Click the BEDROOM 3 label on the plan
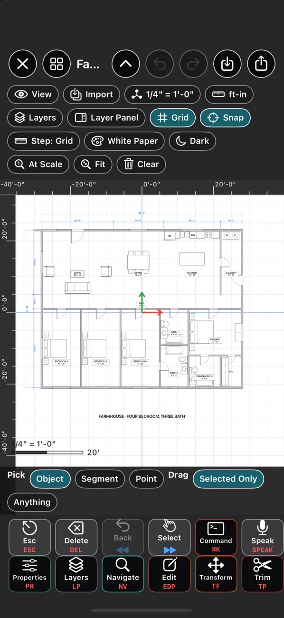Image resolution: width=284 pixels, height=618 pixels. 101,362
